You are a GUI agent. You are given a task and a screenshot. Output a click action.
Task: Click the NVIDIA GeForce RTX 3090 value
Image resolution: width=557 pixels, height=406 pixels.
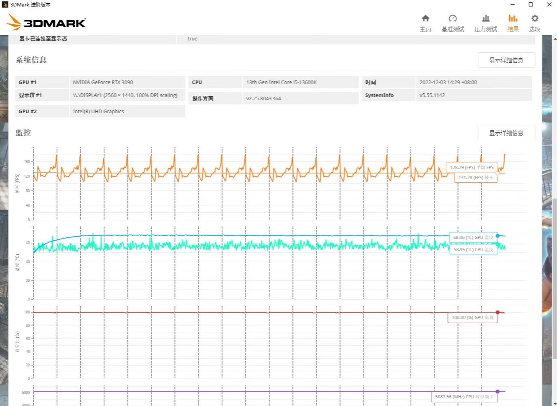point(103,82)
